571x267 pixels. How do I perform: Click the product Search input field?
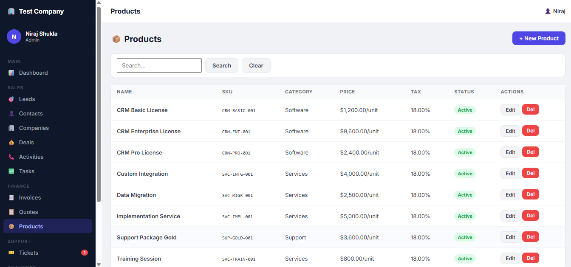pyautogui.click(x=159, y=65)
